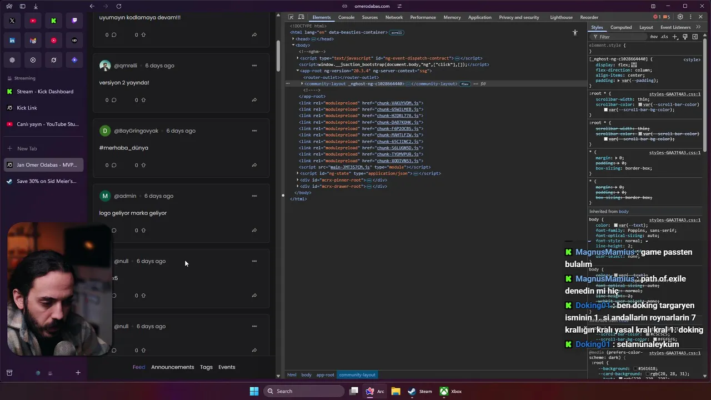This screenshot has width=711, height=400.
Task: Open the Gmail pinned favorite
Action: (33, 41)
